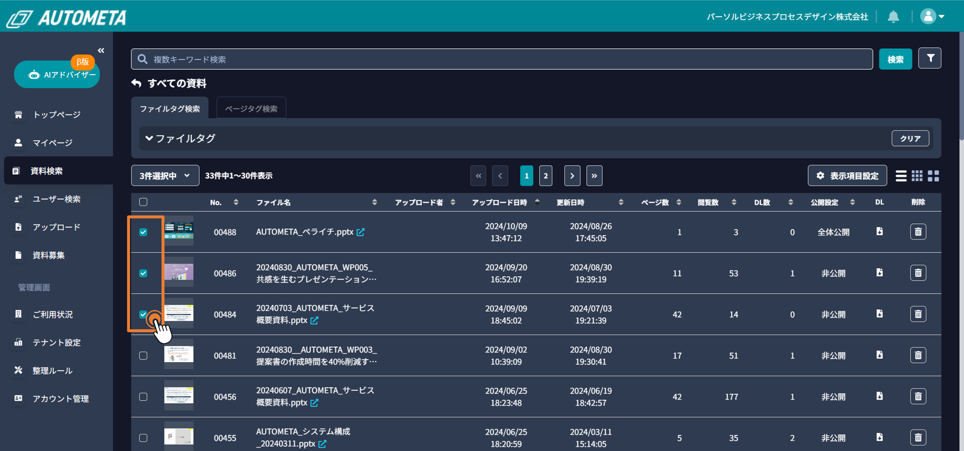964x451 pixels.
Task: Open external link for file 00484
Action: (x=314, y=321)
